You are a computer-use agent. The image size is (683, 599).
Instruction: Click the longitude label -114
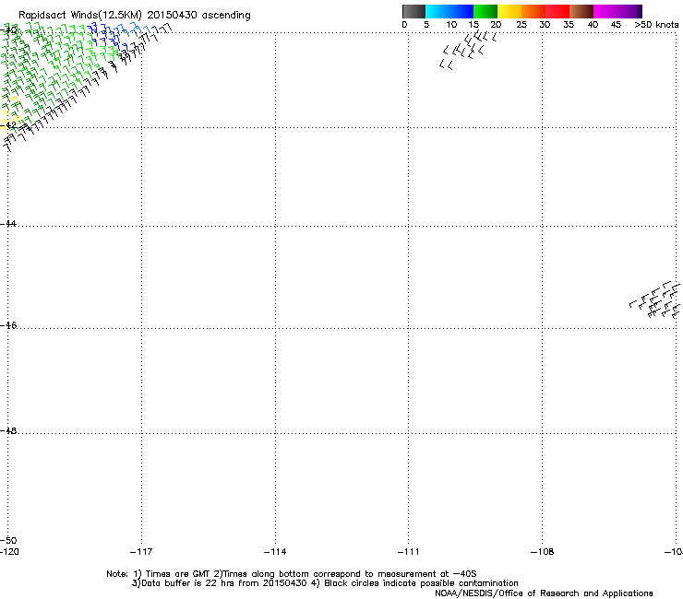[x=275, y=552]
